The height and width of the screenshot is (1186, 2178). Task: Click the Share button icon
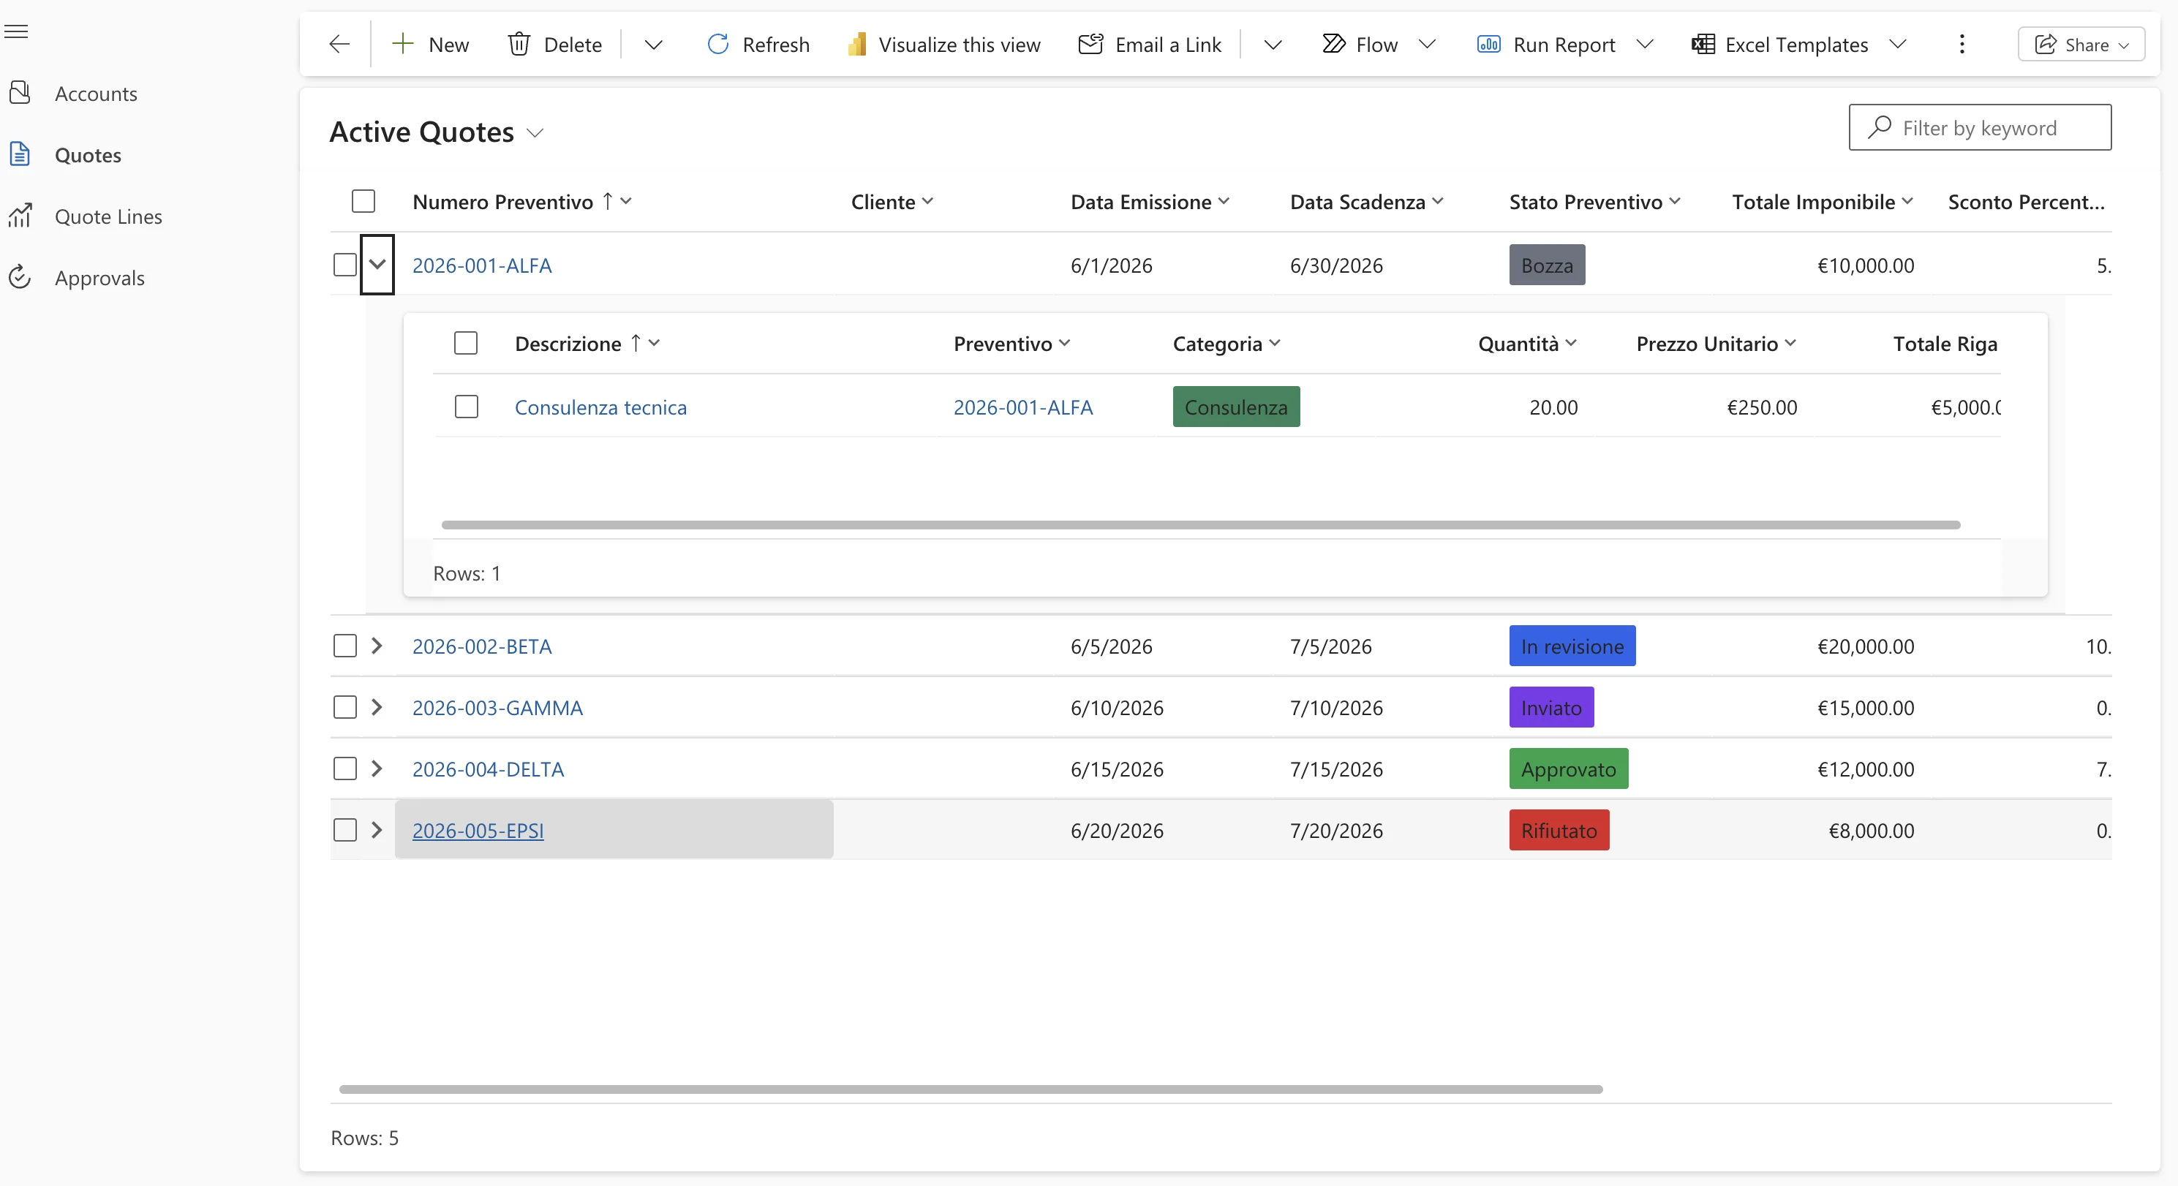tap(2045, 44)
